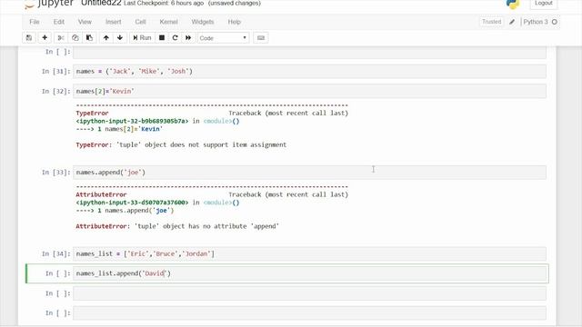Image resolution: width=582 pixels, height=327 pixels.
Task: Click ipython-input-33 traceback line
Action: (x=157, y=203)
